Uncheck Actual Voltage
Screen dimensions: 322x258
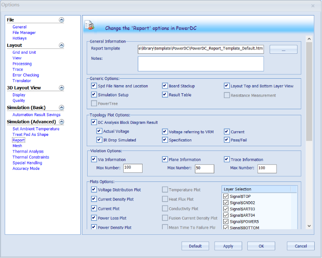click(99, 131)
